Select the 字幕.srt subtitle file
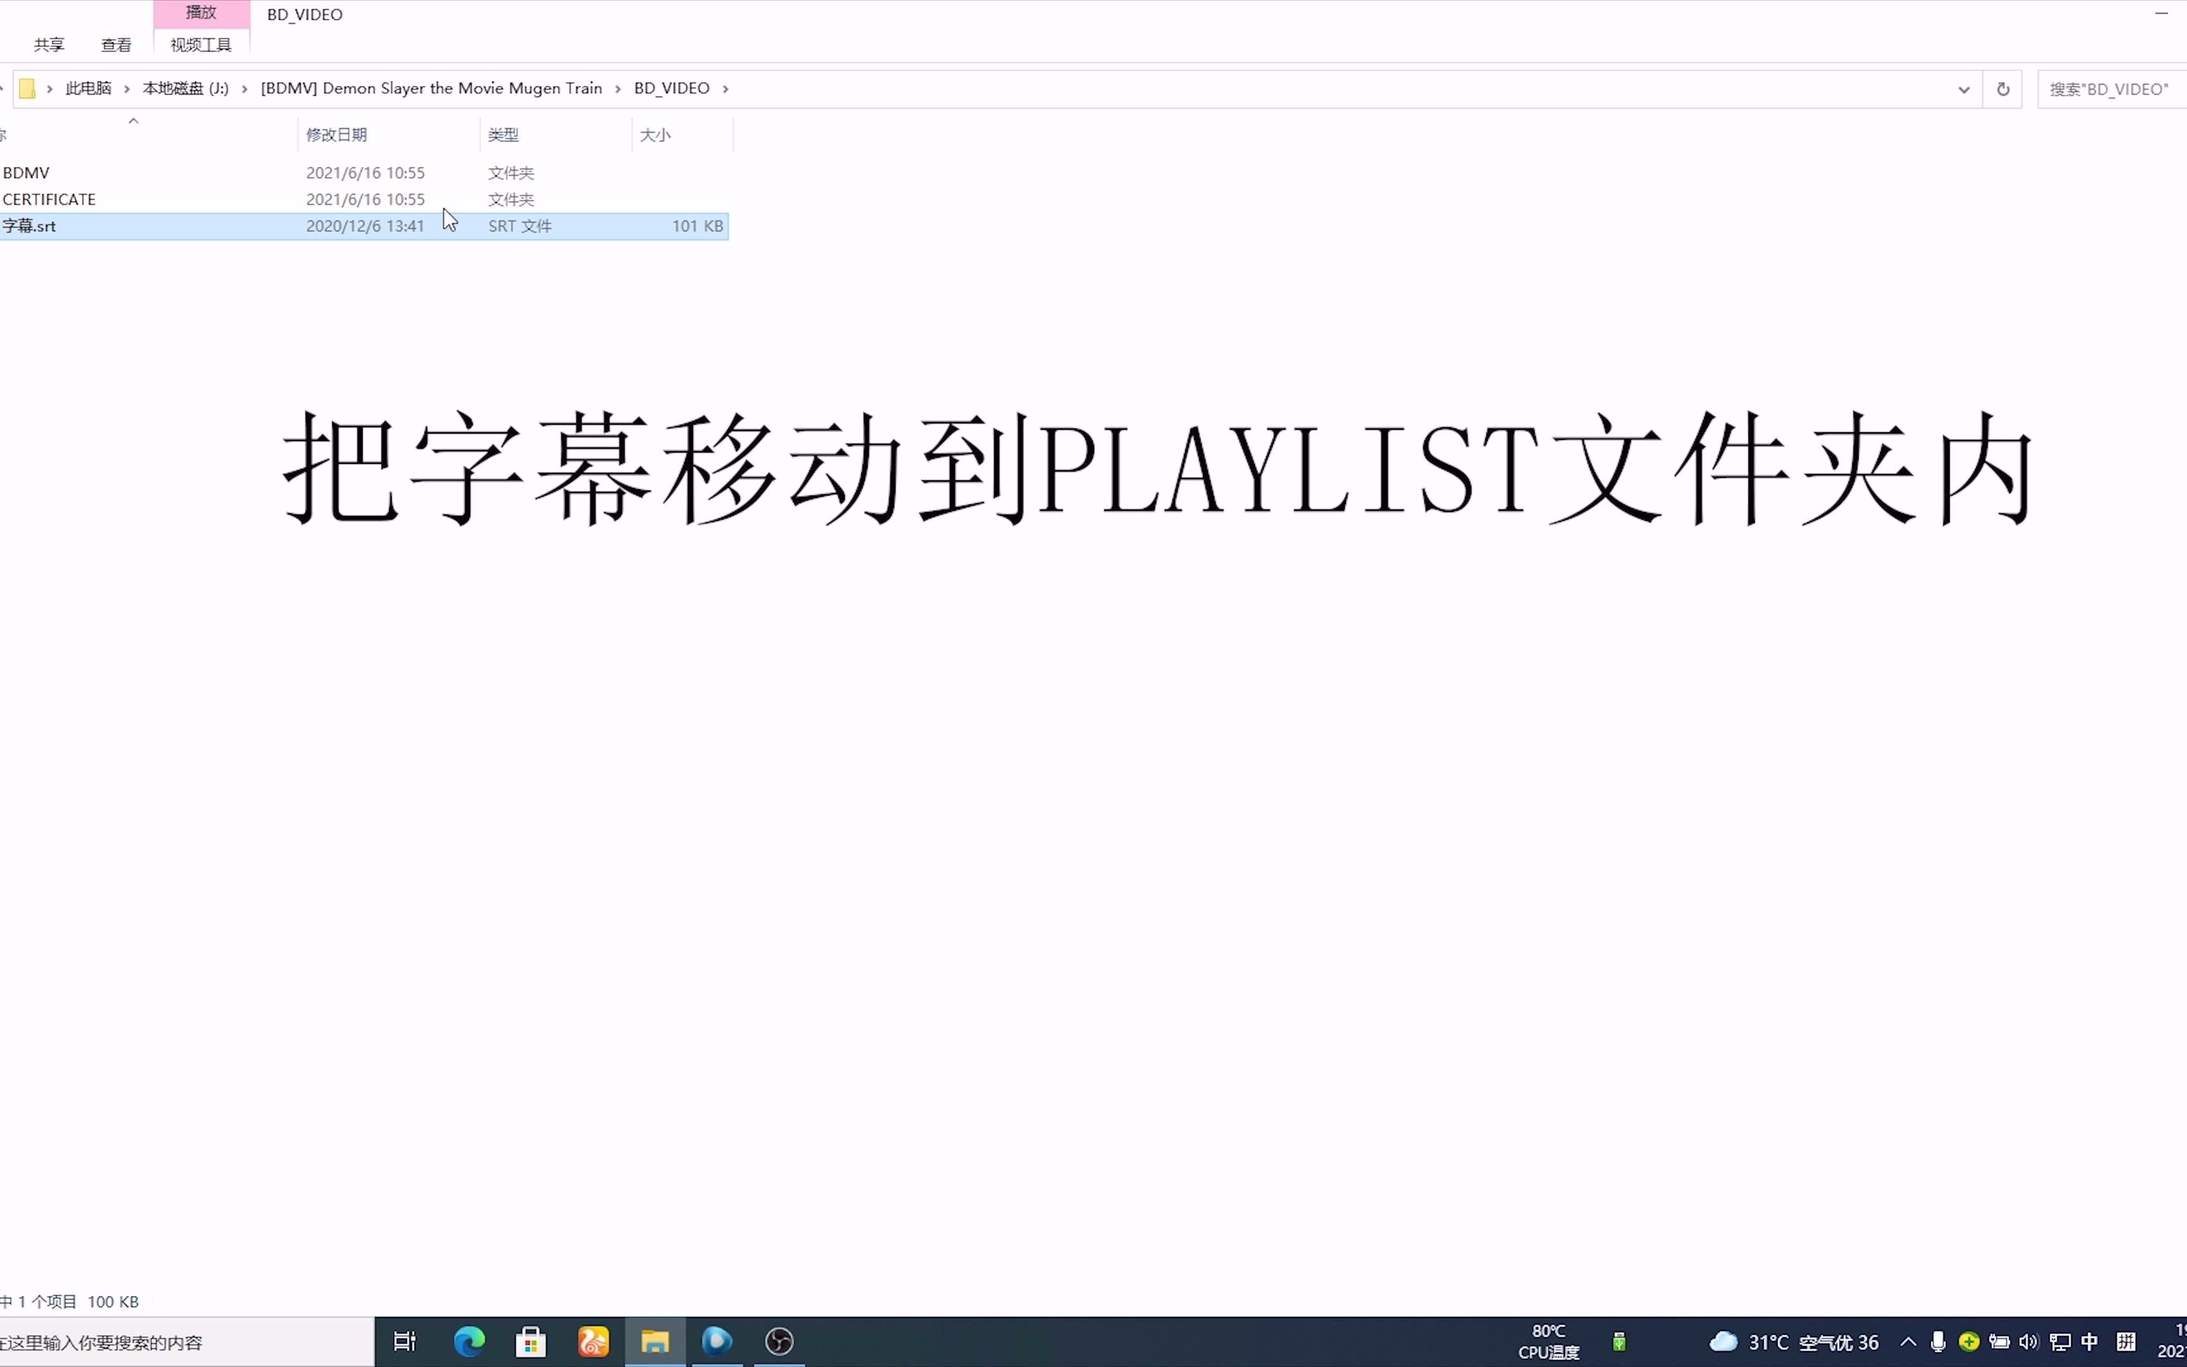 pyautogui.click(x=30, y=225)
